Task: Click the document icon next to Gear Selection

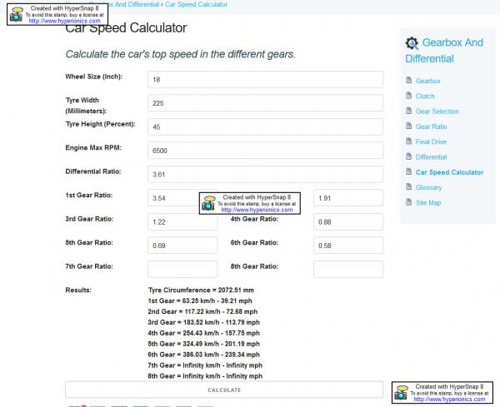Action: coord(408,112)
